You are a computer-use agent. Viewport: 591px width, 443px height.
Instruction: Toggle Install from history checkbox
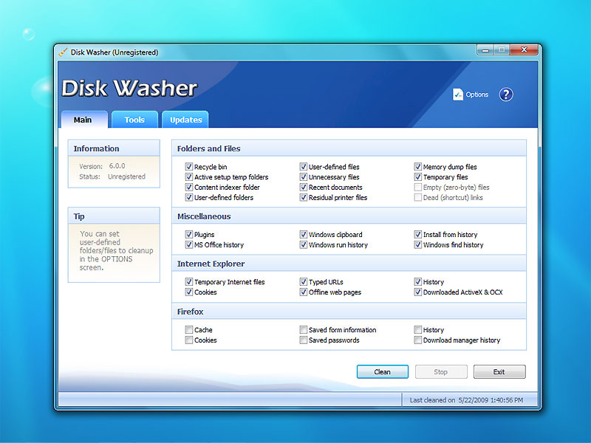tap(417, 234)
